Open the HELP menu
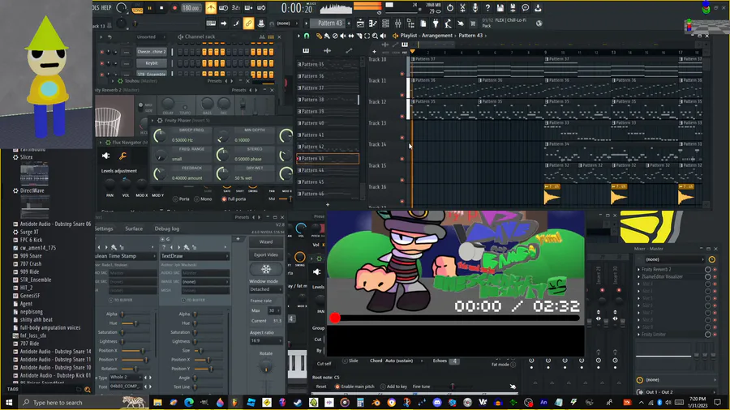Image resolution: width=730 pixels, height=410 pixels. [x=106, y=8]
